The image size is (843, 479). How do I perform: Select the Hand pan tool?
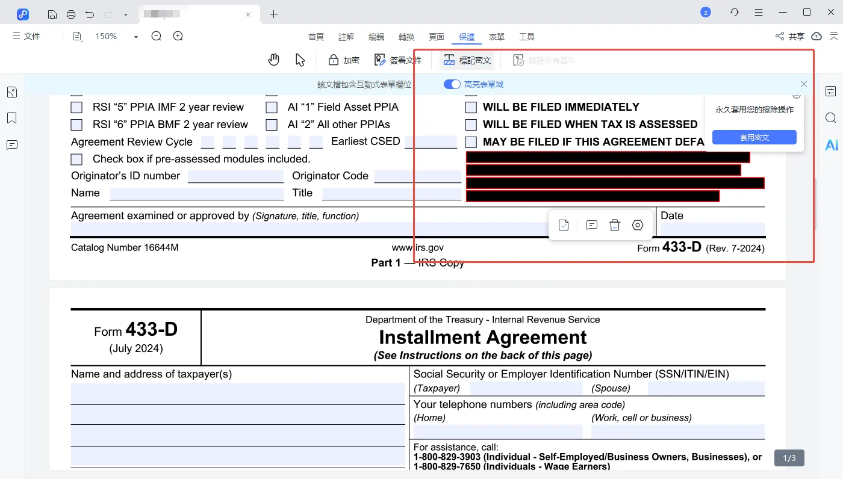click(274, 60)
